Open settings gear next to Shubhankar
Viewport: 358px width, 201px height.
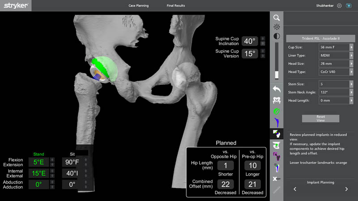point(339,6)
